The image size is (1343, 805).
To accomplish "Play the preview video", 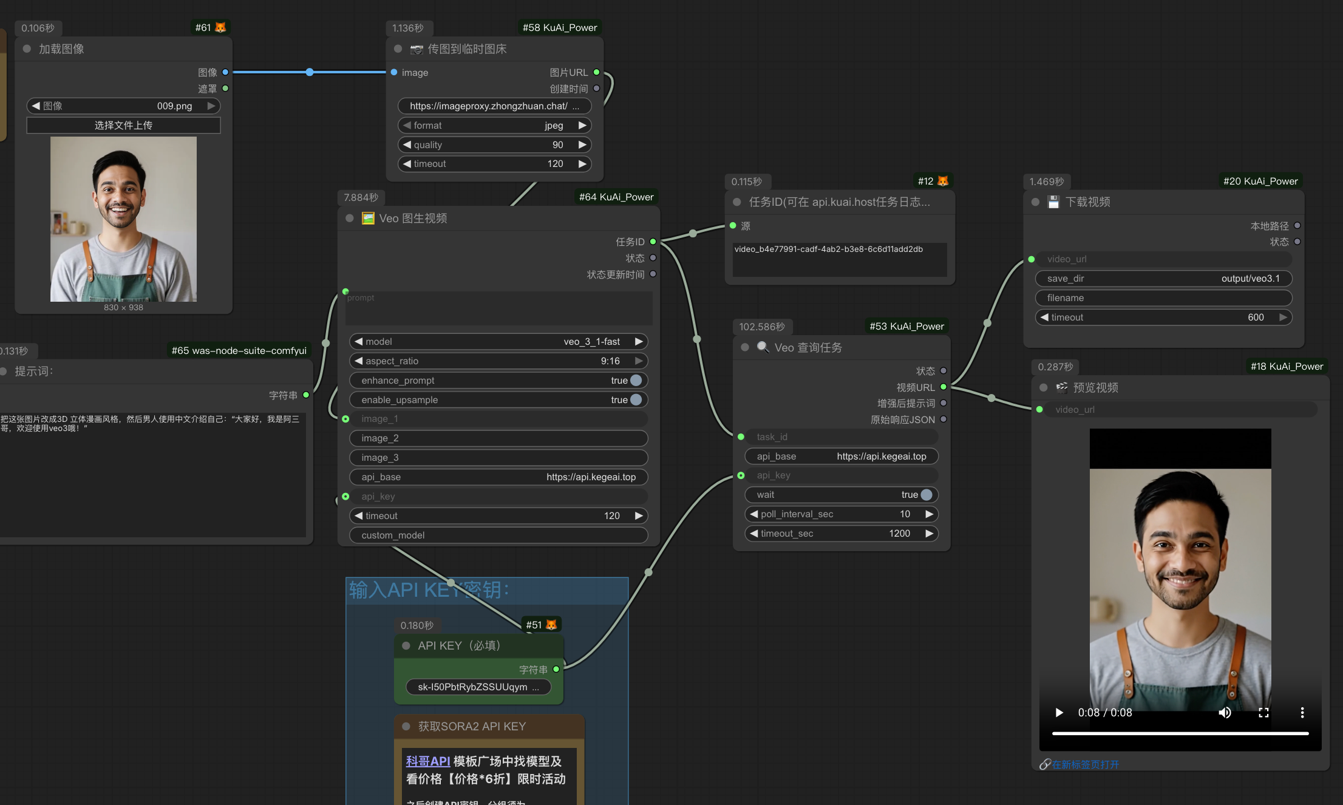I will (x=1059, y=713).
